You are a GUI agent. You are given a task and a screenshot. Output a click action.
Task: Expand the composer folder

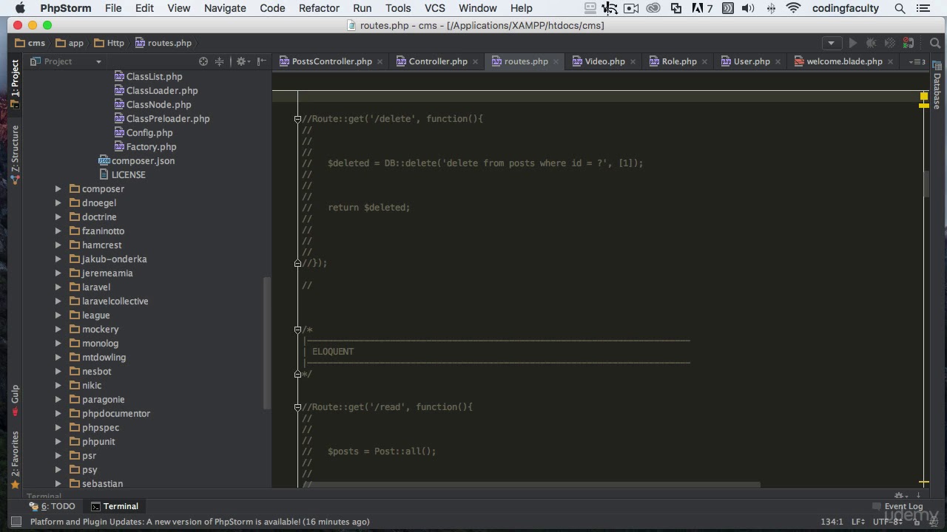point(58,188)
